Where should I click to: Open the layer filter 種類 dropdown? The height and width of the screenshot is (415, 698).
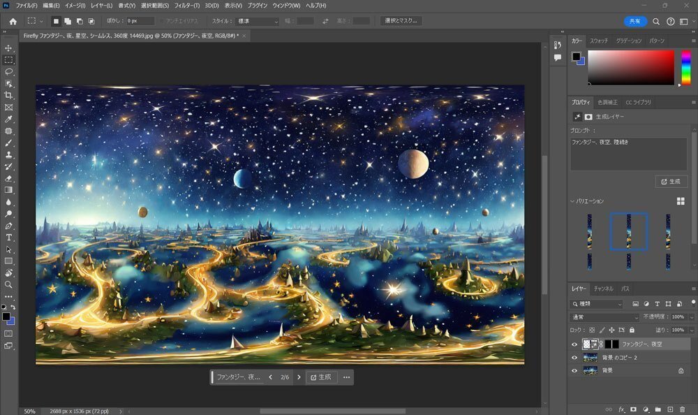(597, 303)
